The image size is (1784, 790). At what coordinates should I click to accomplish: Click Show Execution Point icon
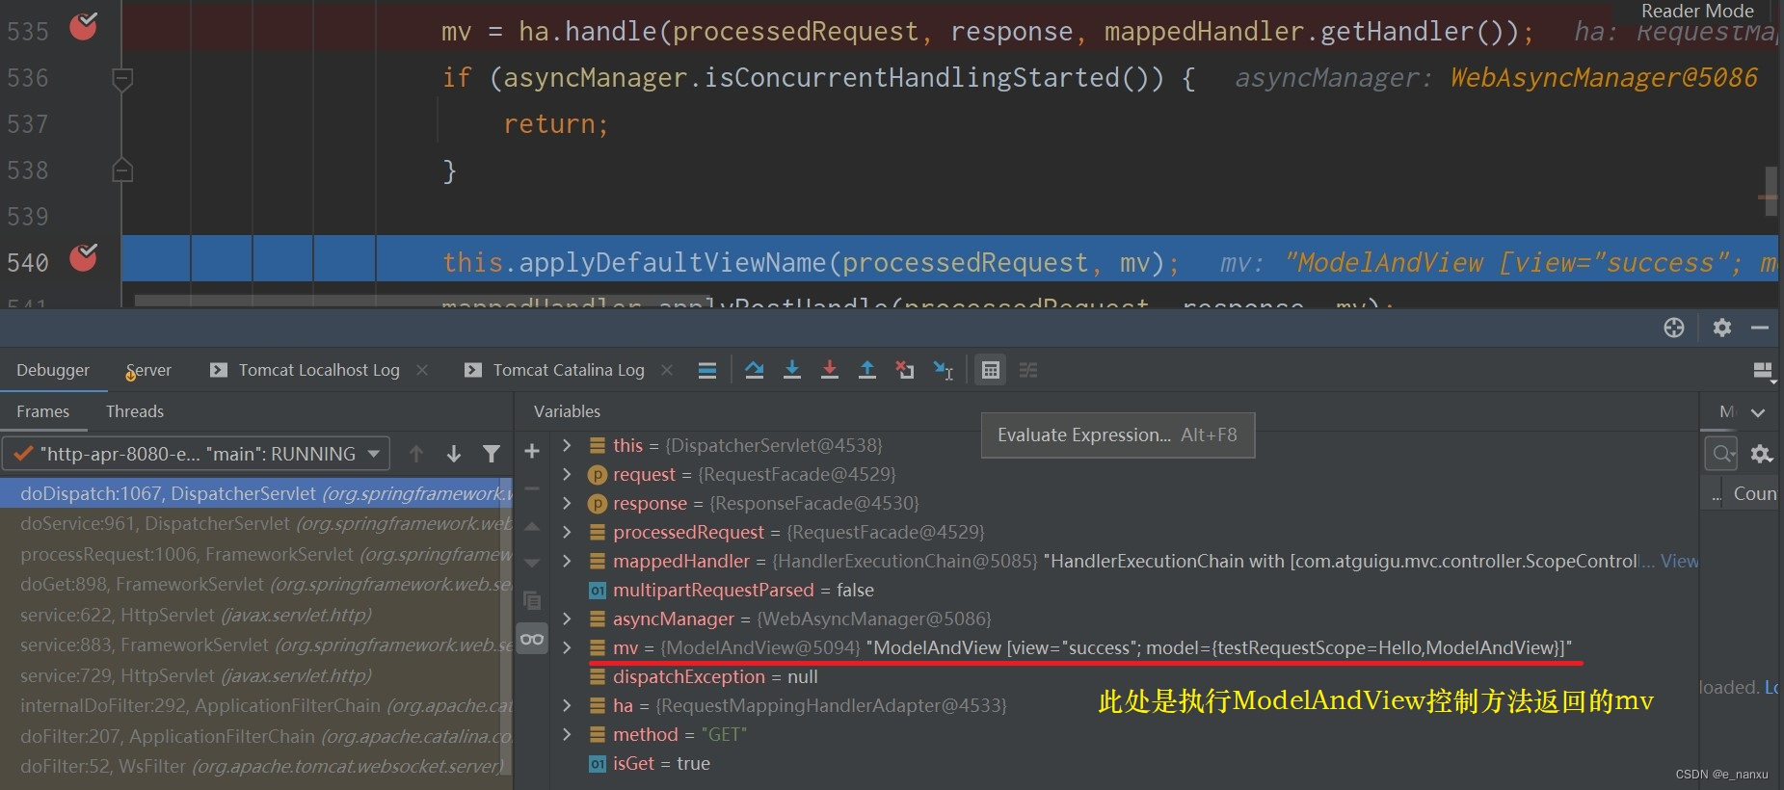click(x=707, y=370)
